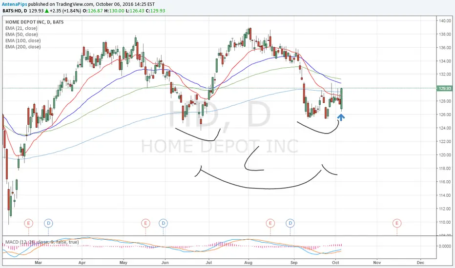Click the 110.00 price axis label
455x268 pixels.
coord(445,222)
